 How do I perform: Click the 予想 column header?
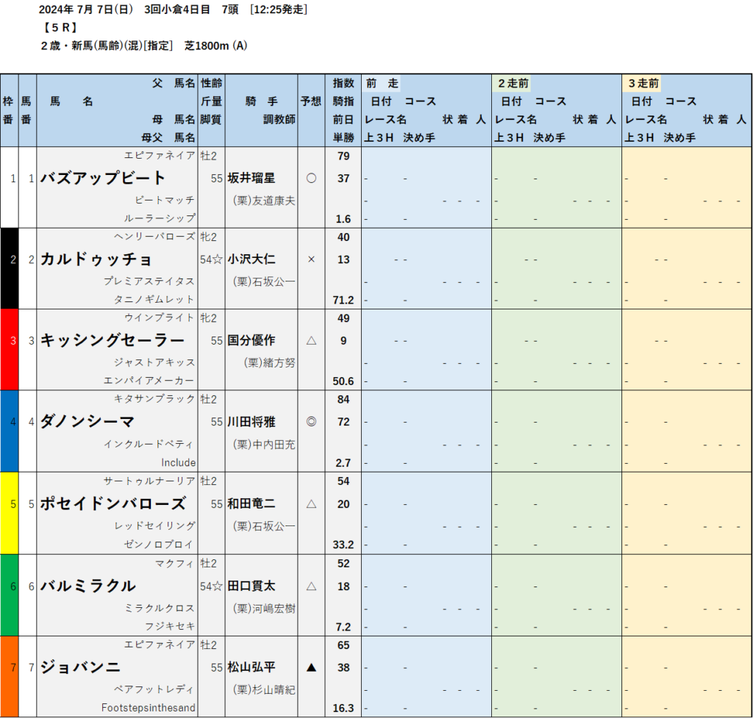(x=311, y=101)
